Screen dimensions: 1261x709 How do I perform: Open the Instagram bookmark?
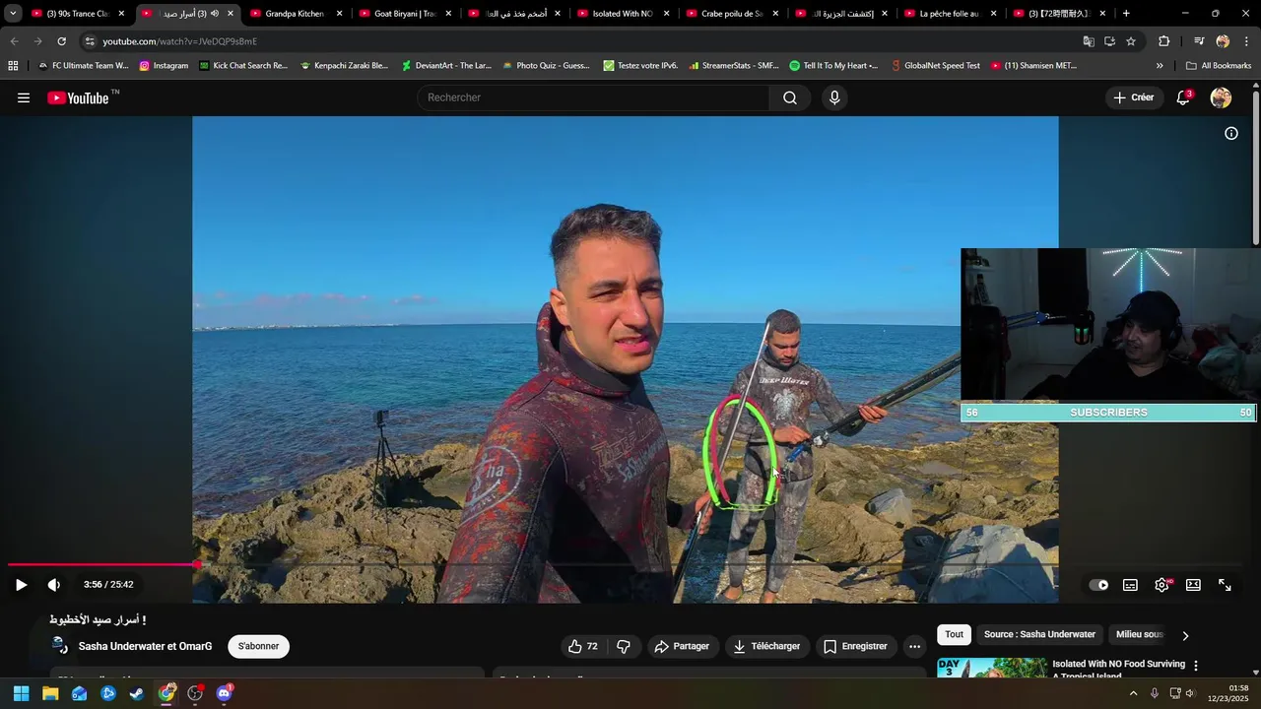[164, 66]
